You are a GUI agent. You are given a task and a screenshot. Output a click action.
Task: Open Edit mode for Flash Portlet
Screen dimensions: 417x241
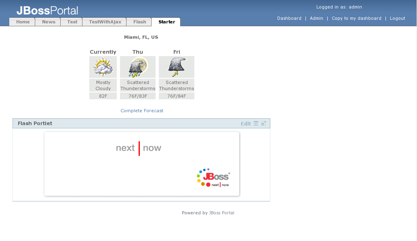pos(246,124)
